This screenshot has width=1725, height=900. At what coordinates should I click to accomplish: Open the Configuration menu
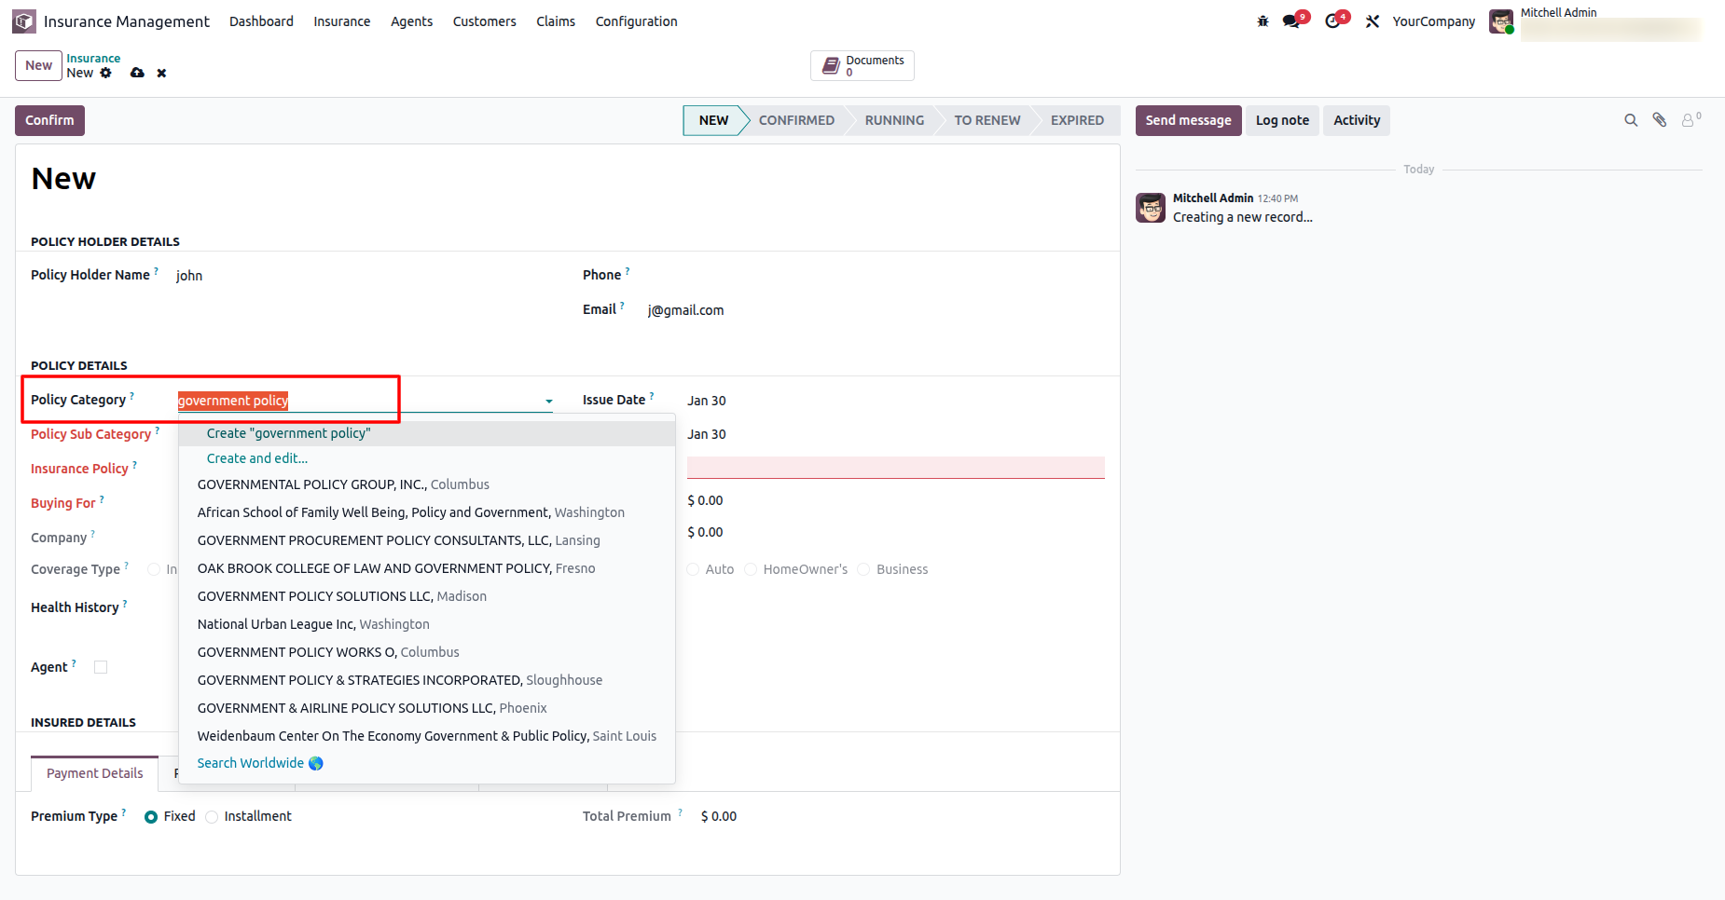coord(637,21)
